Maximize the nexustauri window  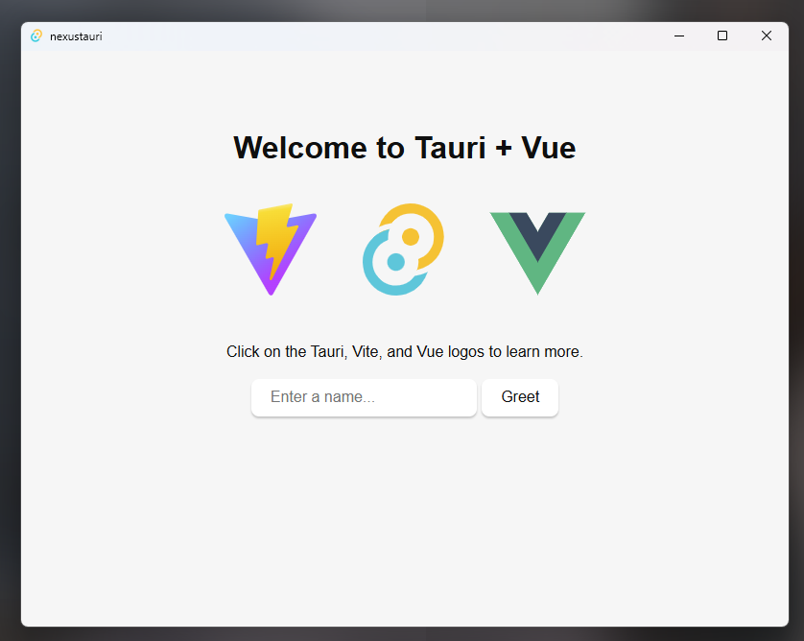pyautogui.click(x=721, y=36)
